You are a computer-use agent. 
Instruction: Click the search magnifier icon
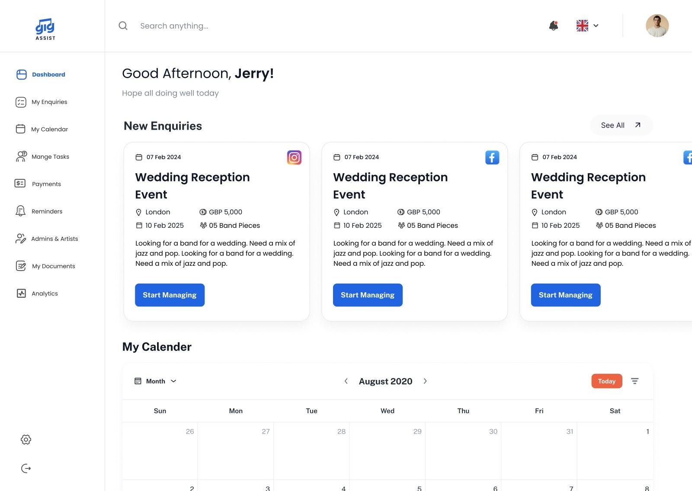click(x=123, y=26)
